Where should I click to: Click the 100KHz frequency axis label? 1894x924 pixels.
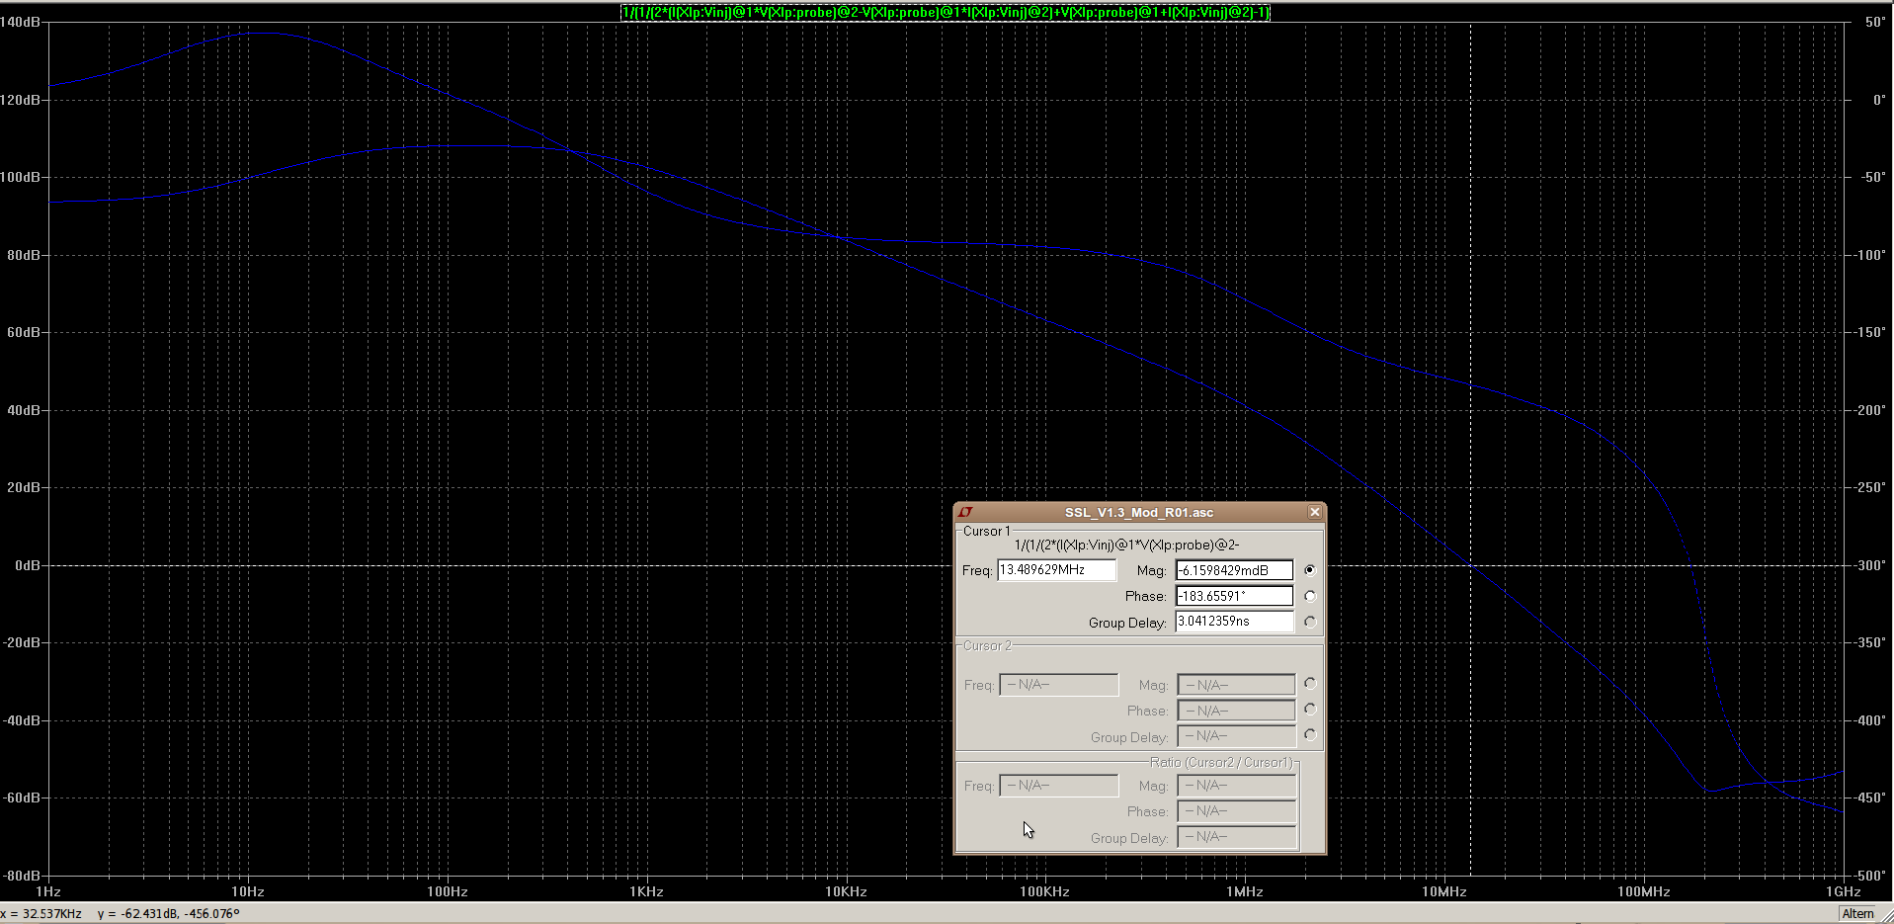[1044, 891]
